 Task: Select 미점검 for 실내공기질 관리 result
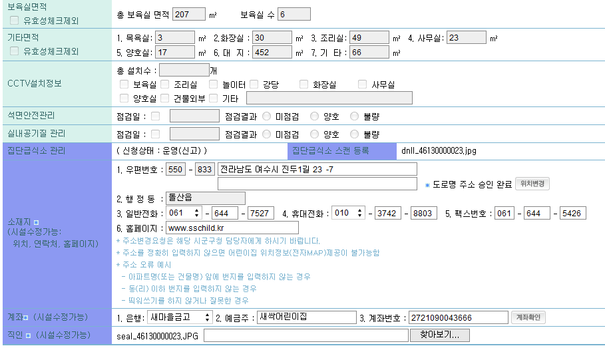click(x=267, y=134)
